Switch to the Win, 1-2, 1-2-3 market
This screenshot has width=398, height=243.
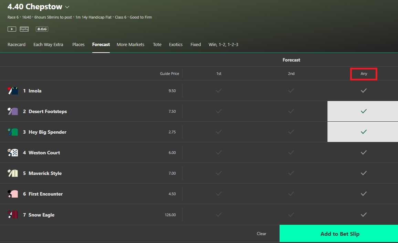223,44
